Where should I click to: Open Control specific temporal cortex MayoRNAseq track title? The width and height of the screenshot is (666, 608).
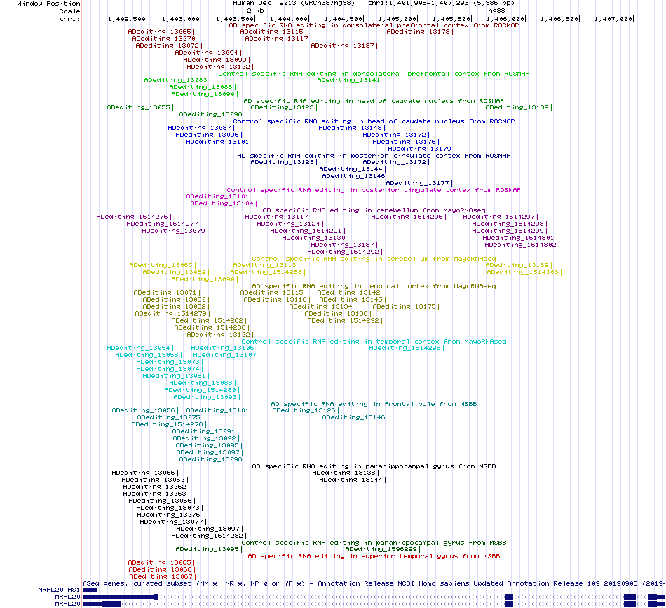pos(374,342)
